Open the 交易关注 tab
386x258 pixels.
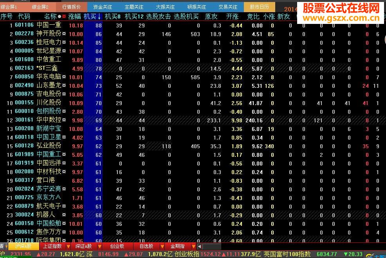coord(228,7)
